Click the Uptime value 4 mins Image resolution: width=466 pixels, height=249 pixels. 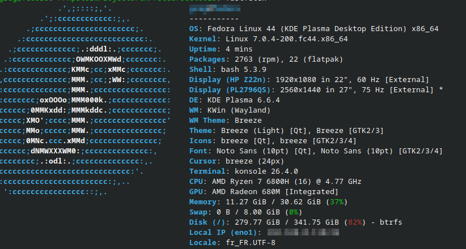(x=239, y=49)
